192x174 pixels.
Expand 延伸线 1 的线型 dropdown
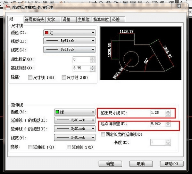click(75, 120)
